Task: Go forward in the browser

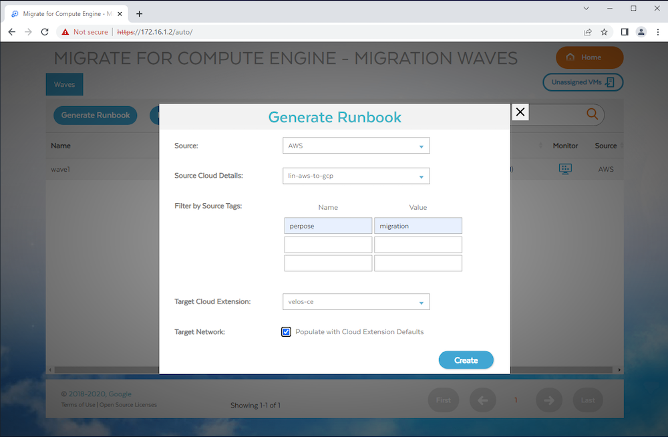Action: pos(28,32)
